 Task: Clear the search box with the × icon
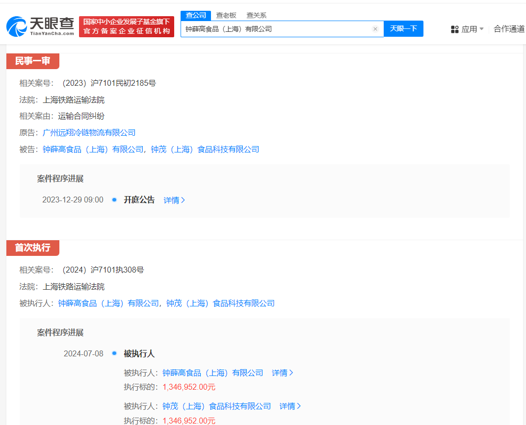[375, 29]
